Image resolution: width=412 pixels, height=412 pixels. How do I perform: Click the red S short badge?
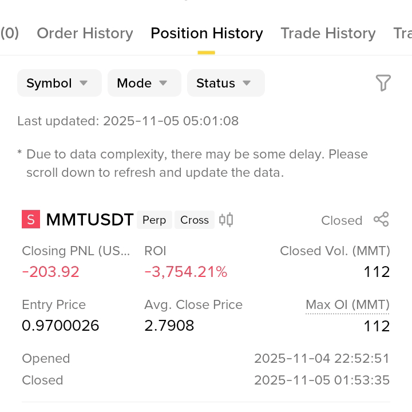coord(31,219)
